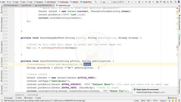
Task: Click the update link in plugin notification
Action: click(x=162, y=92)
